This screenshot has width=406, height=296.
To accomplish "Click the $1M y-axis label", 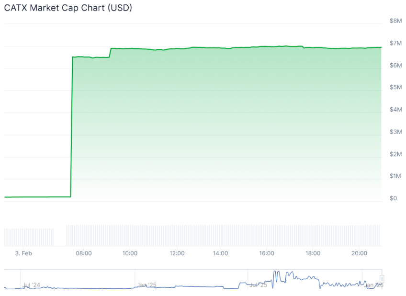I will point(395,176).
